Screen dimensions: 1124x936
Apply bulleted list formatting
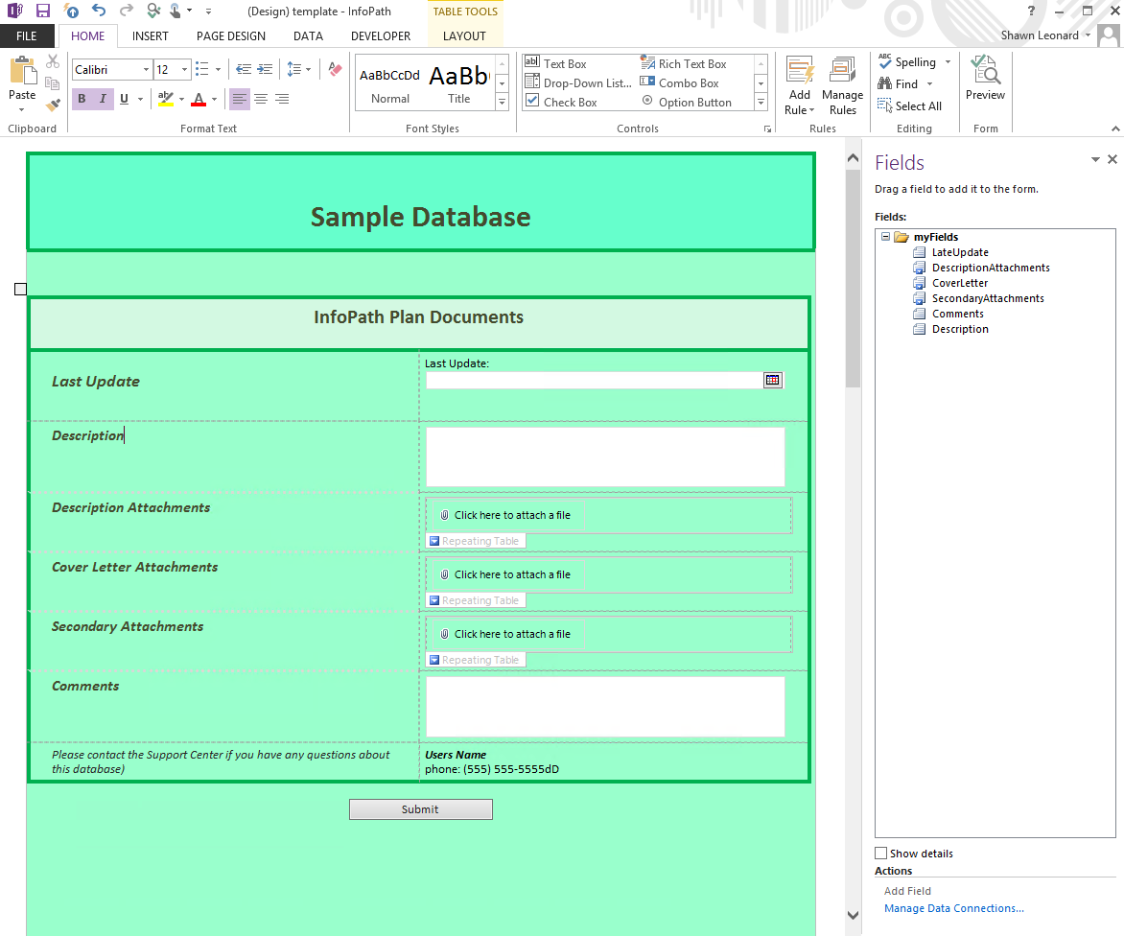point(202,69)
